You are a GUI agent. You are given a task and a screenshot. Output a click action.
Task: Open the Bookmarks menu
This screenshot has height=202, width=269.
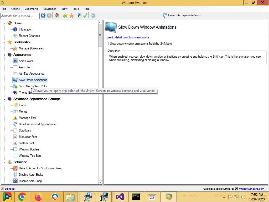32,9
